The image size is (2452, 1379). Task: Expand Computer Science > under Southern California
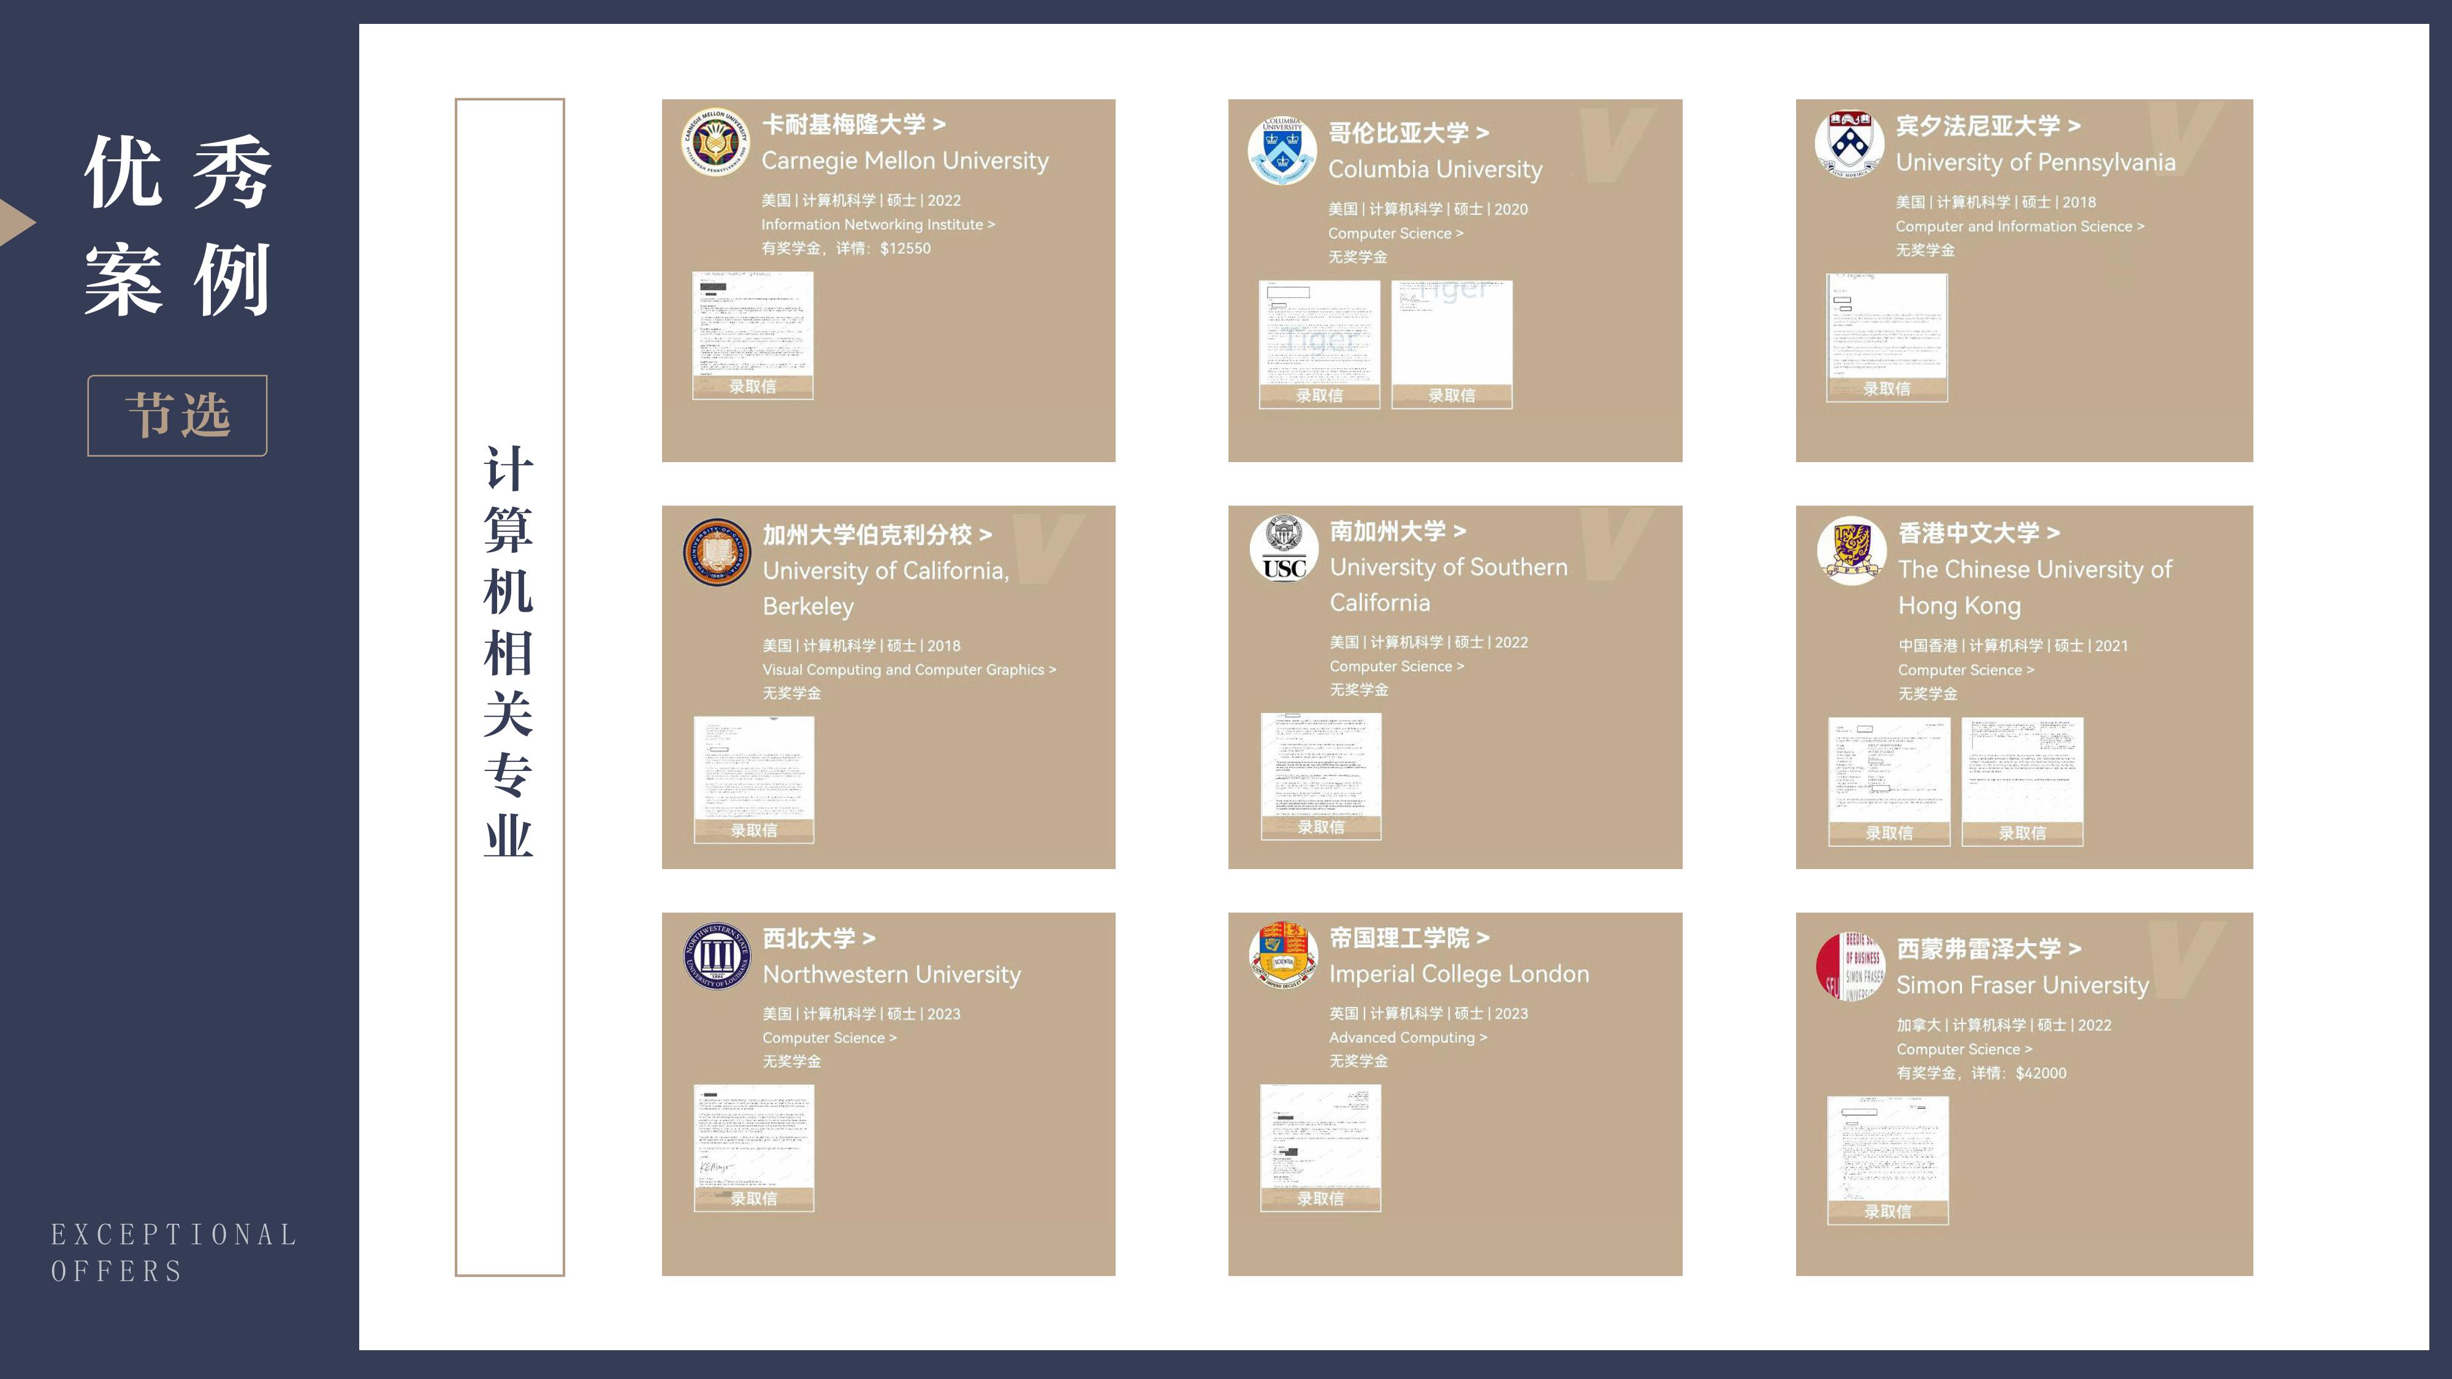coord(1396,666)
